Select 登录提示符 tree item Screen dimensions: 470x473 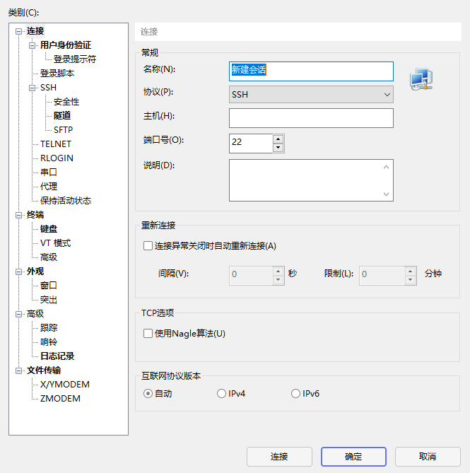pos(75,59)
